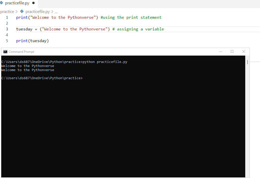Open Command Prompt window system icon
This screenshot has height=184, width=260.
pos(5,52)
